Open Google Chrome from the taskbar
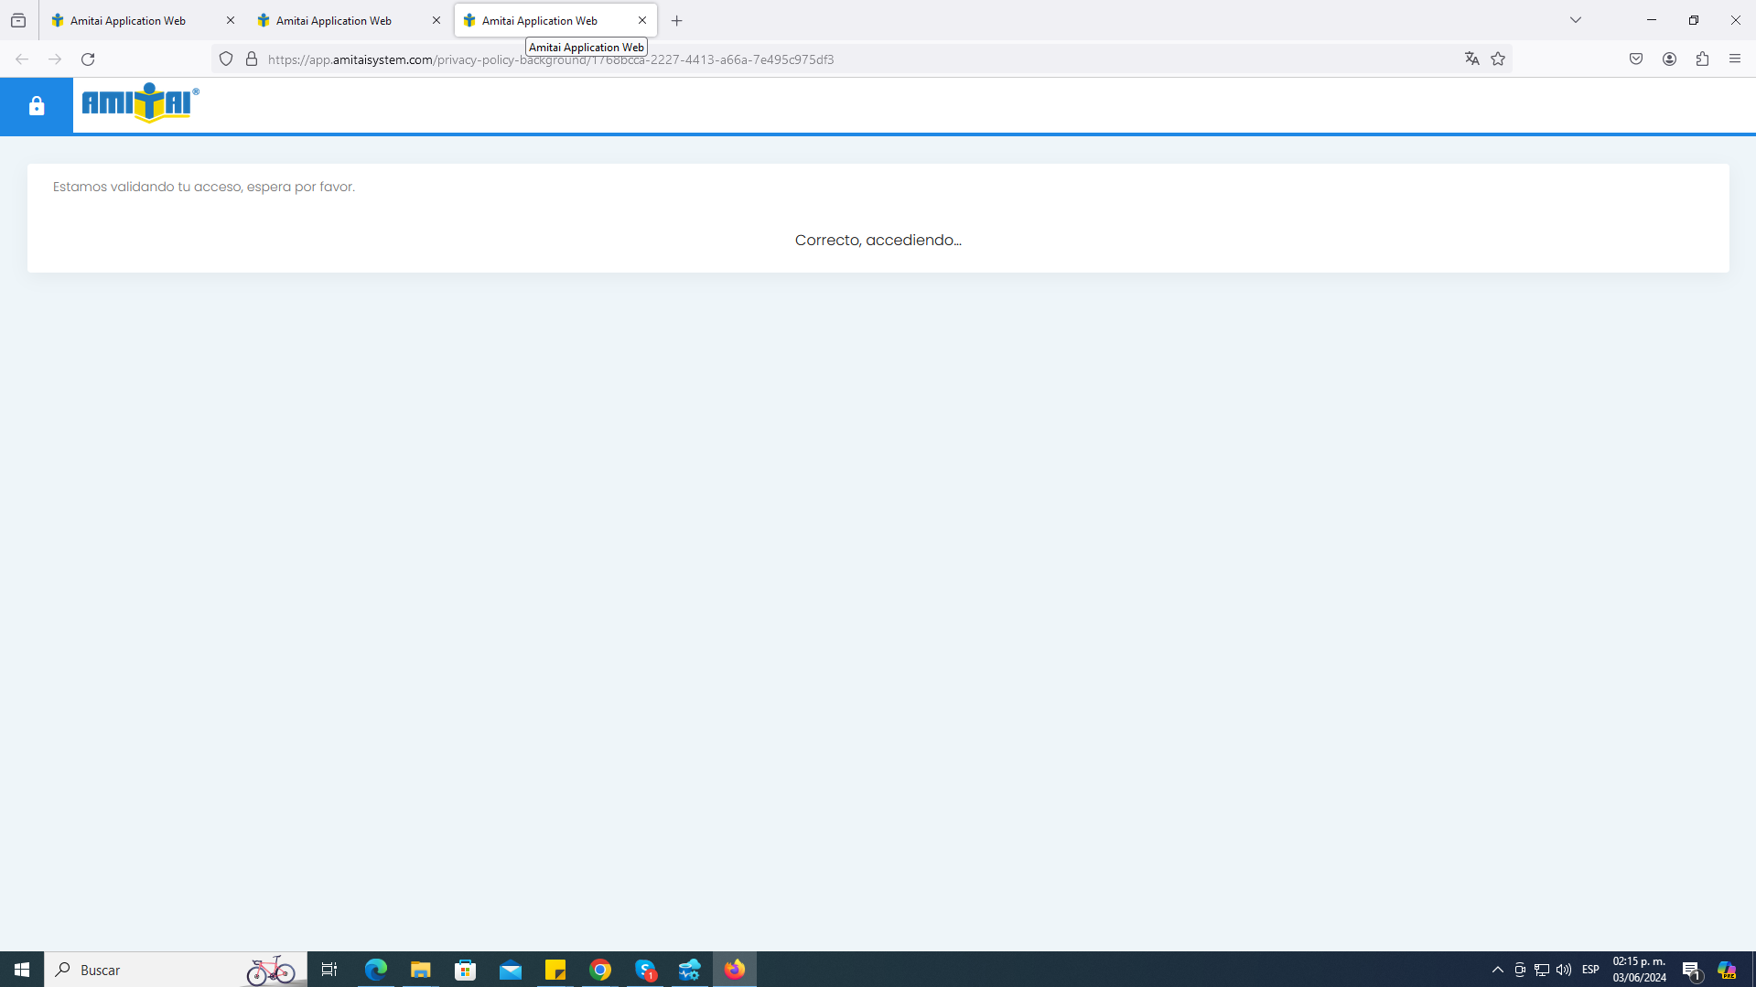Viewport: 1756px width, 987px height. [600, 970]
